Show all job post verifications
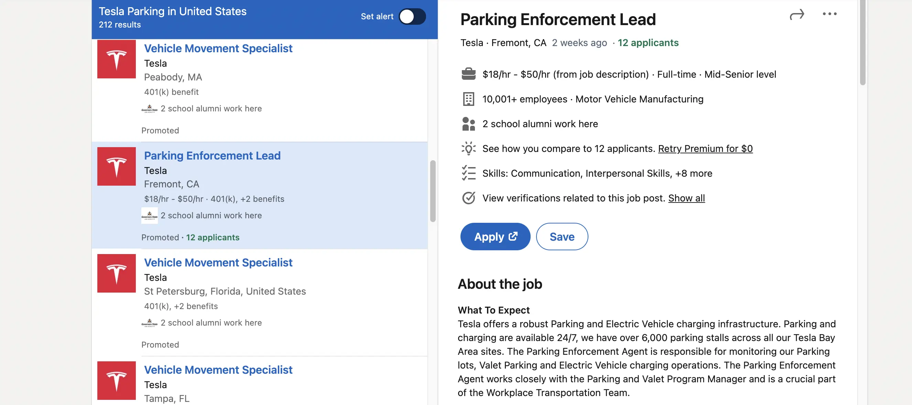The height and width of the screenshot is (405, 912). pyautogui.click(x=686, y=198)
